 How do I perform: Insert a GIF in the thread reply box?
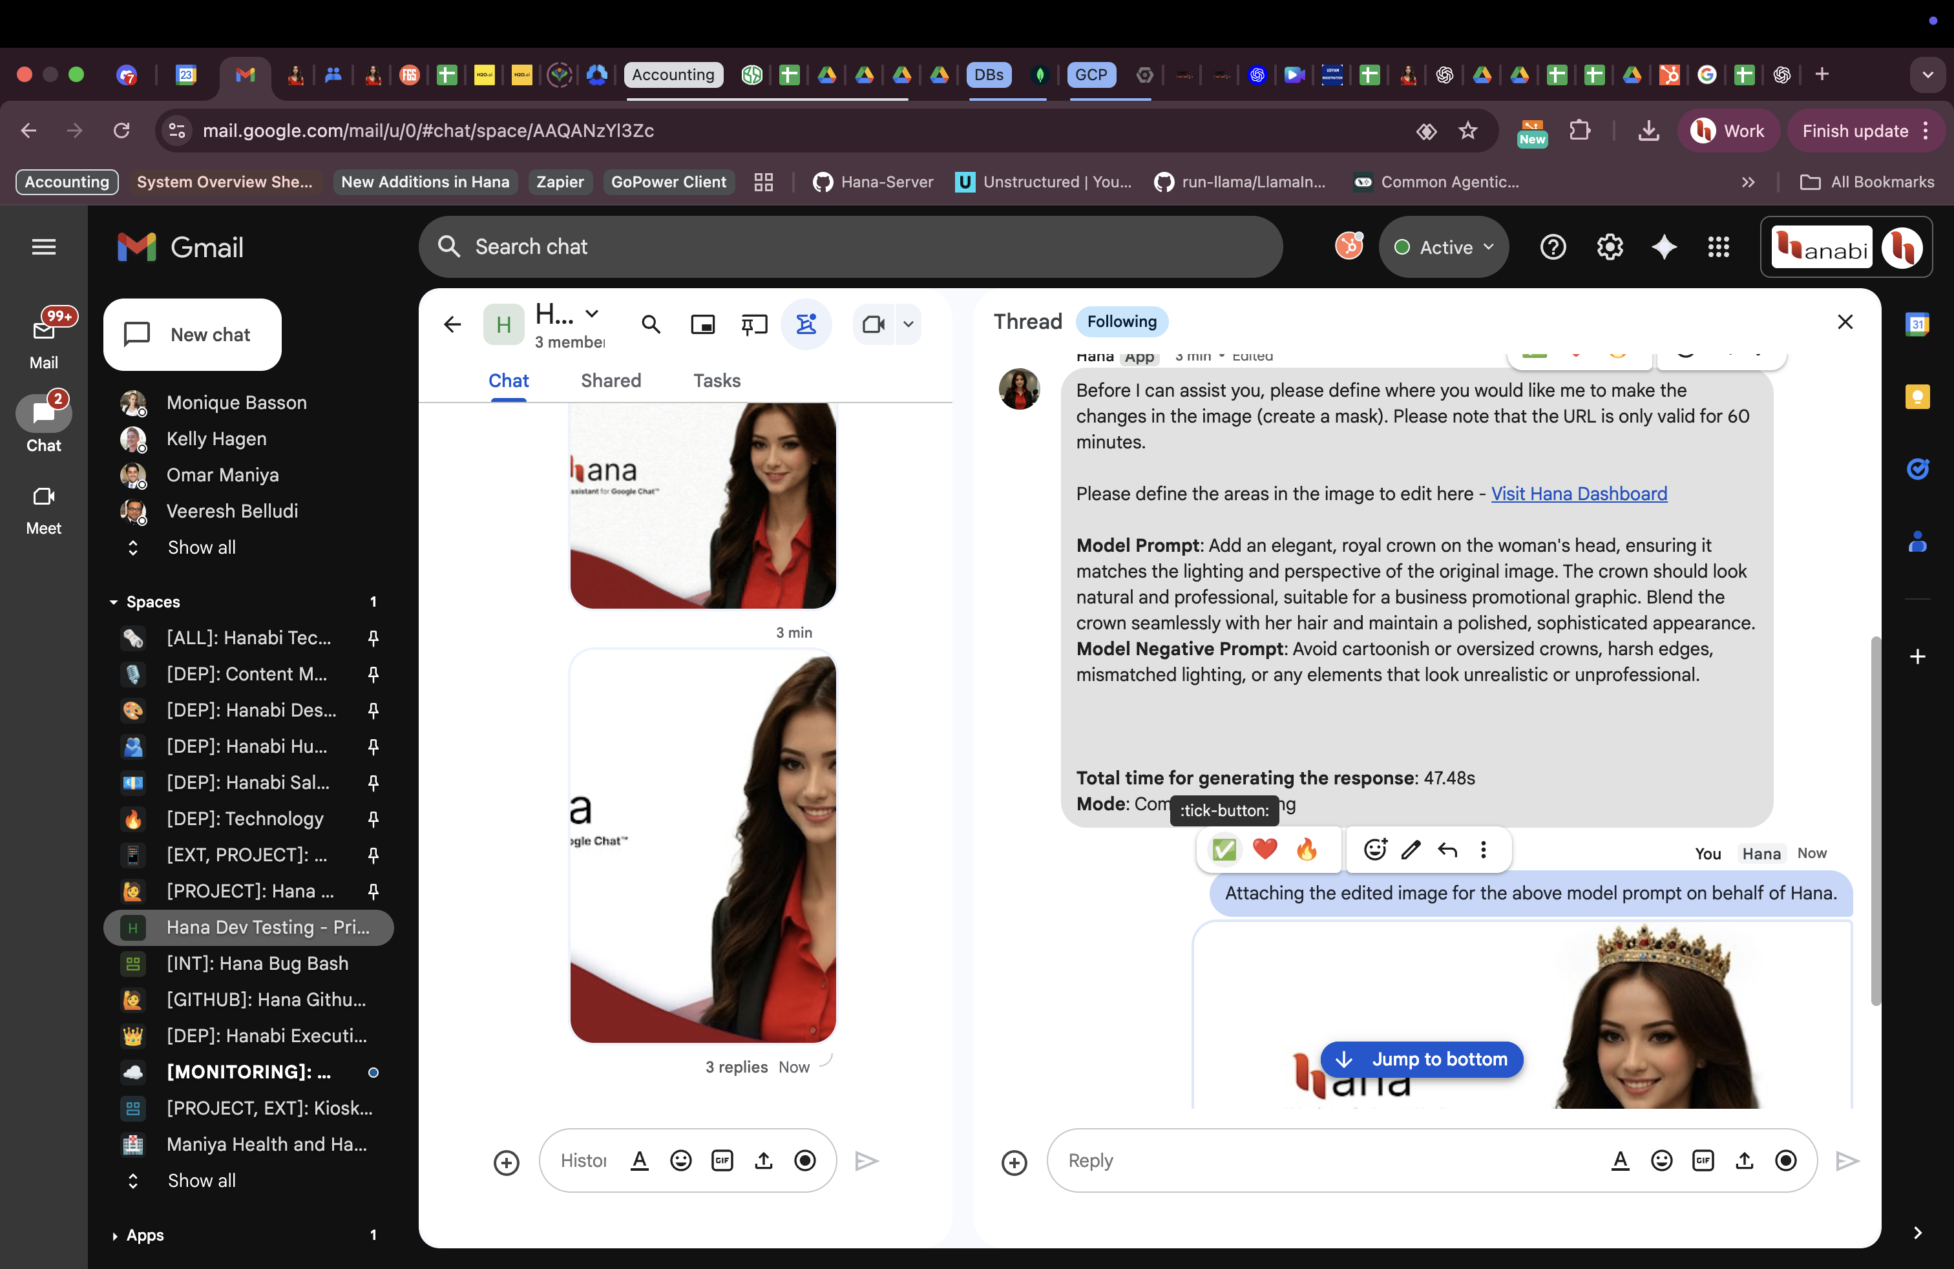point(1703,1160)
